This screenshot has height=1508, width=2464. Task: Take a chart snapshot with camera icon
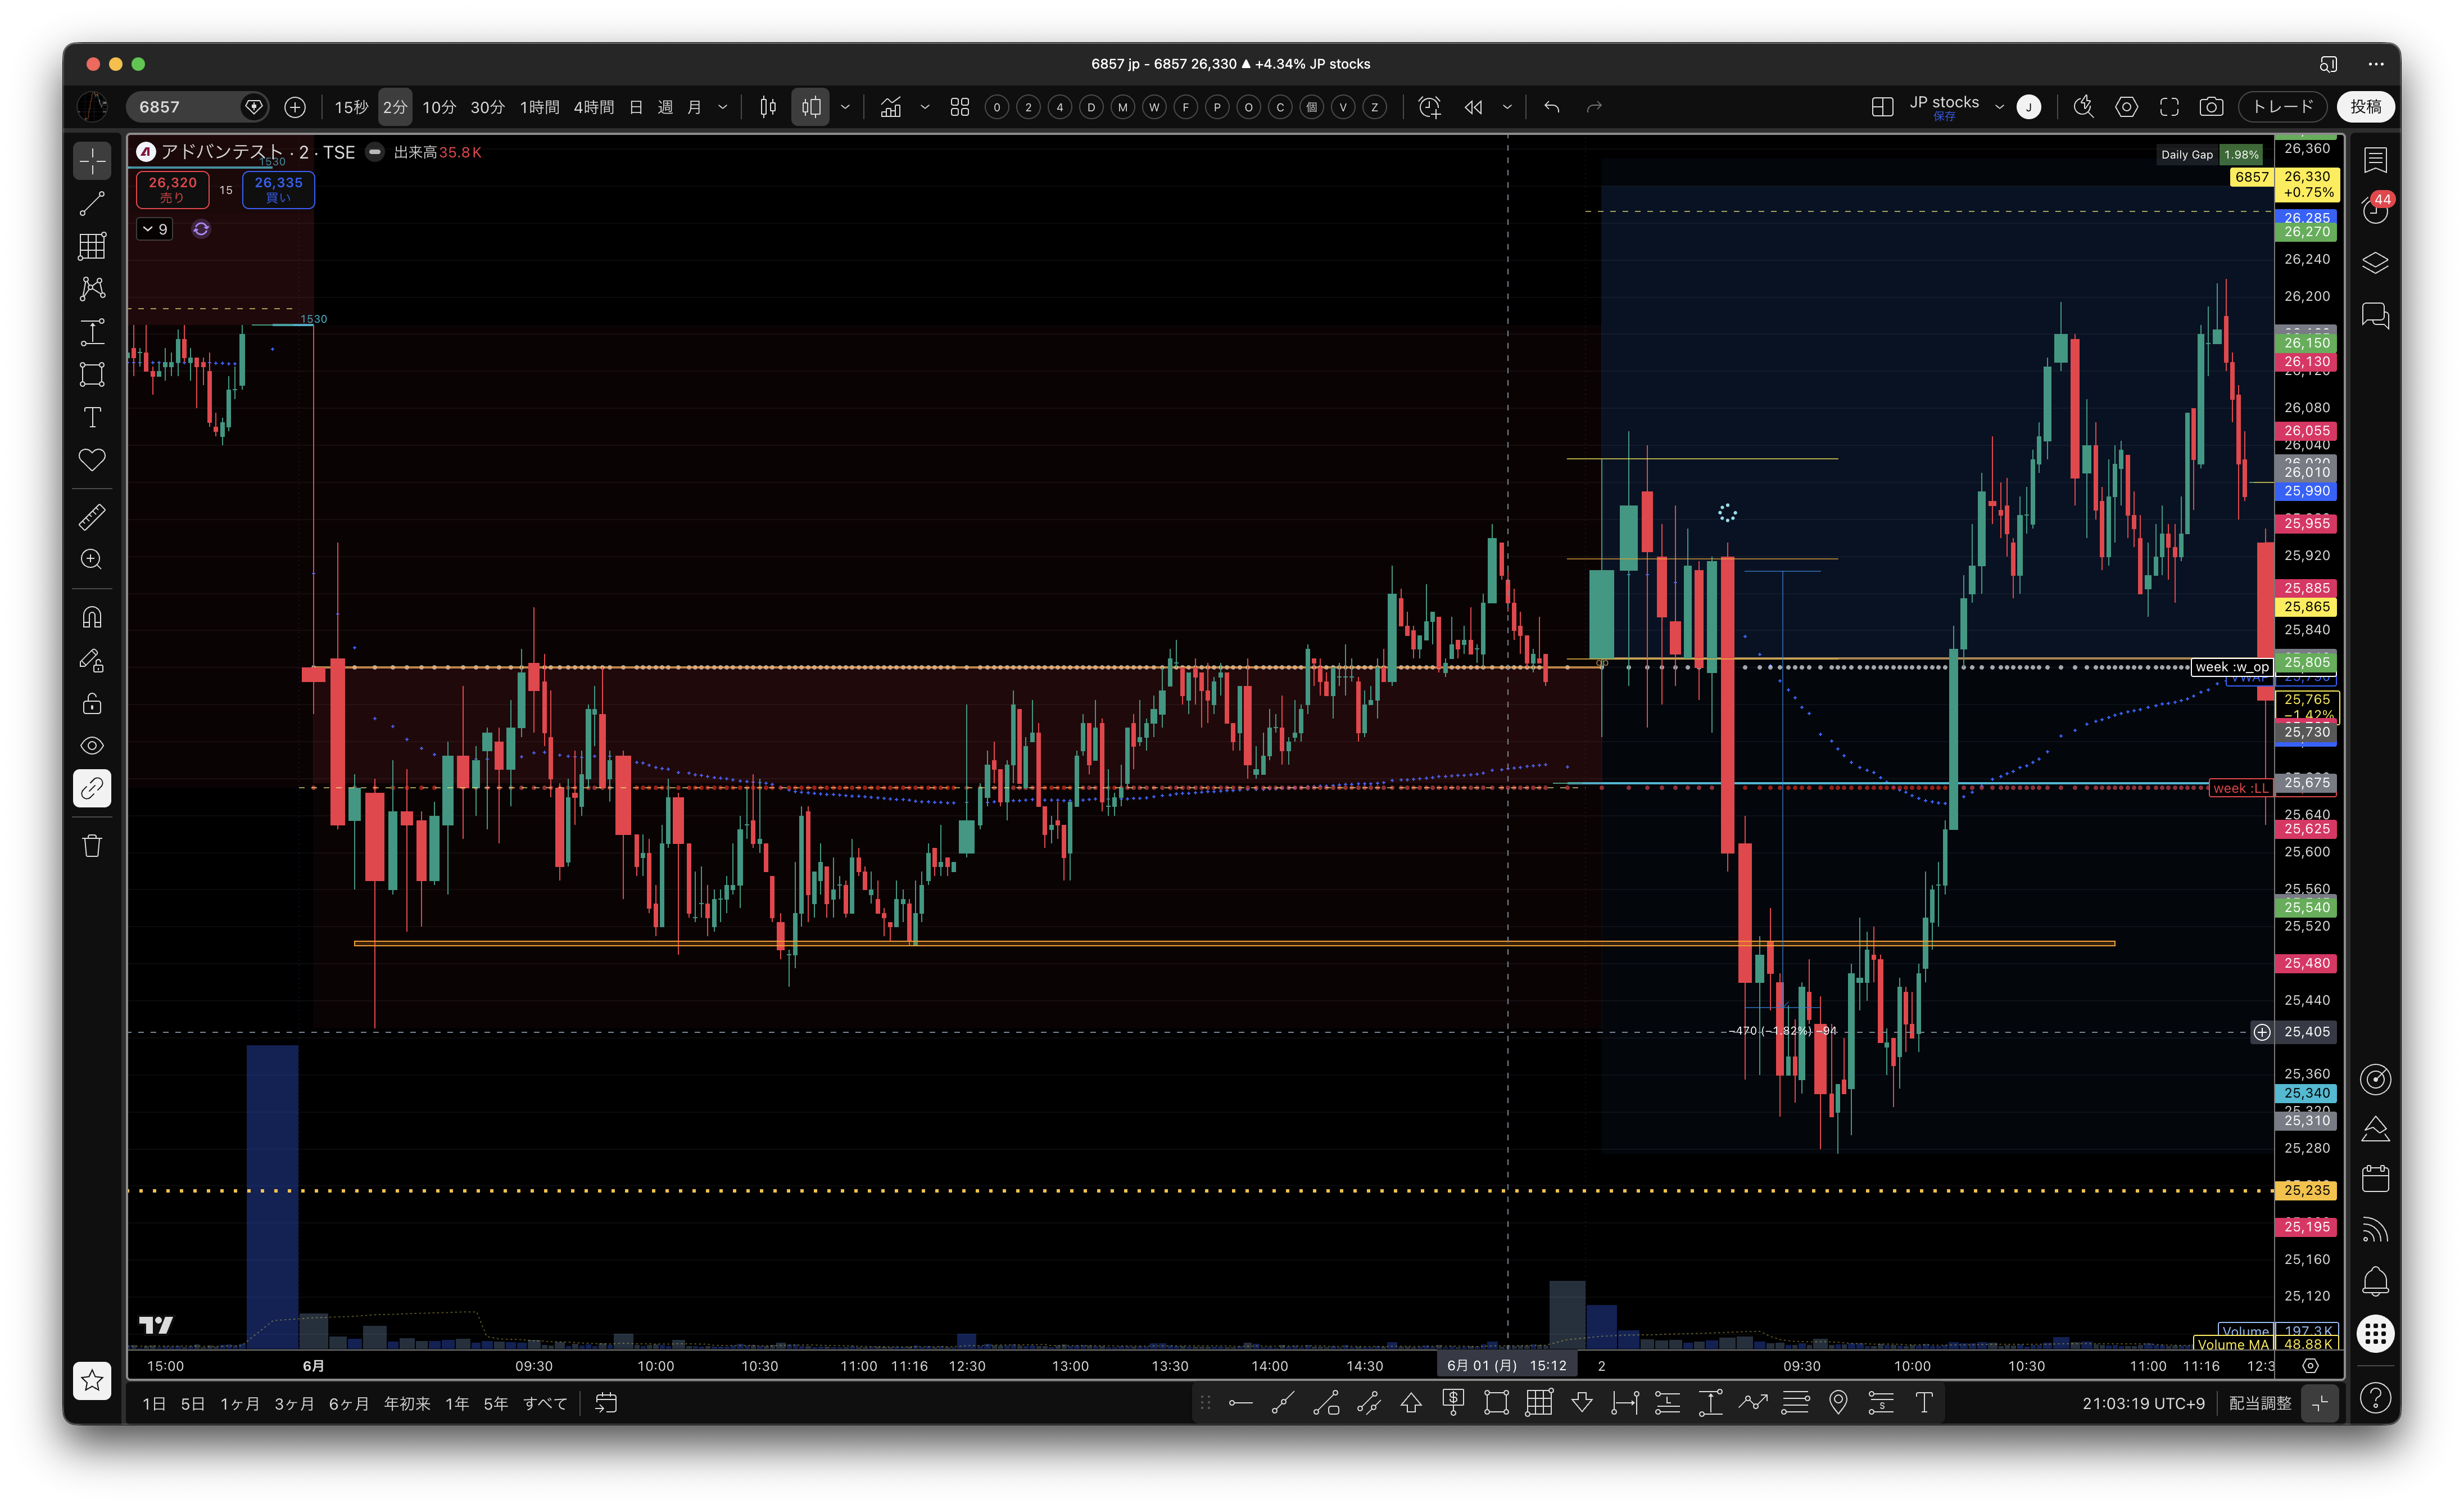tap(2211, 107)
